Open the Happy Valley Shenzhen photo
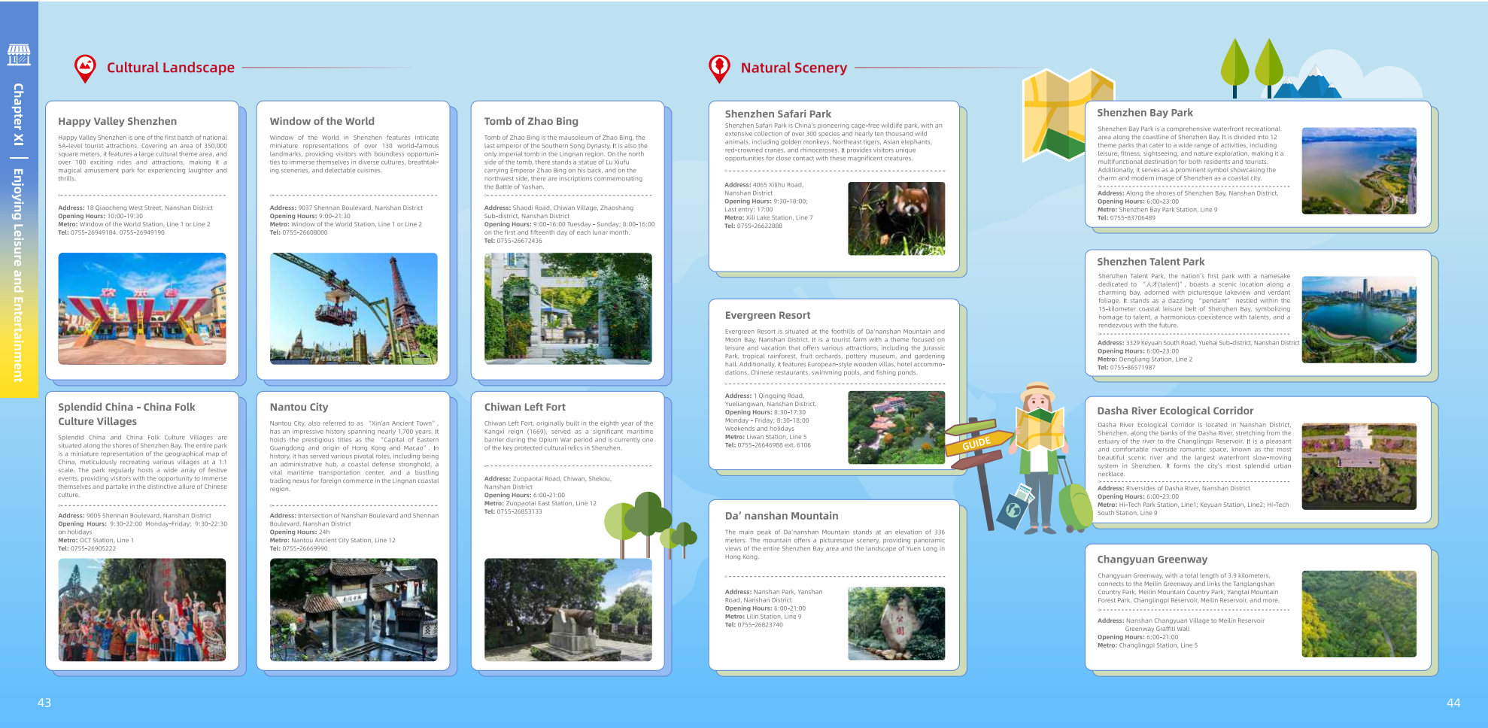The height and width of the screenshot is (728, 1488). (x=142, y=309)
